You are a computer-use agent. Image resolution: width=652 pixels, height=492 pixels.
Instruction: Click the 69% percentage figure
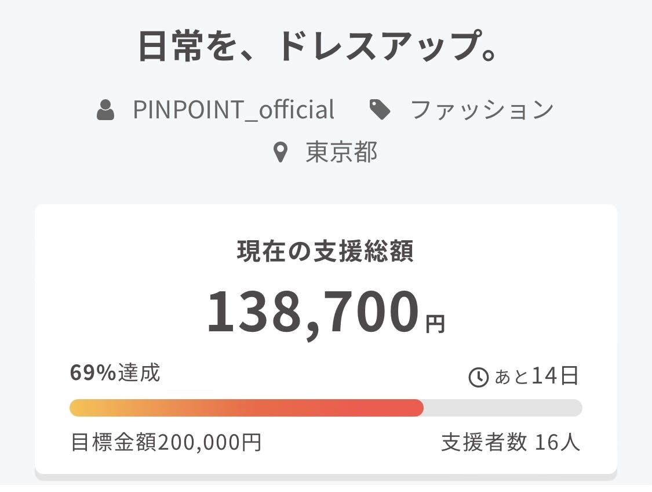coord(93,372)
